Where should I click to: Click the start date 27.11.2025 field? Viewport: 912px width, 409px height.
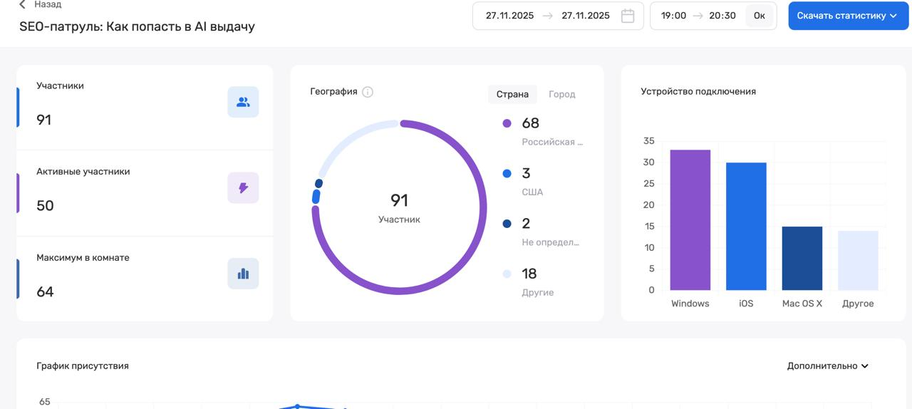click(x=509, y=16)
